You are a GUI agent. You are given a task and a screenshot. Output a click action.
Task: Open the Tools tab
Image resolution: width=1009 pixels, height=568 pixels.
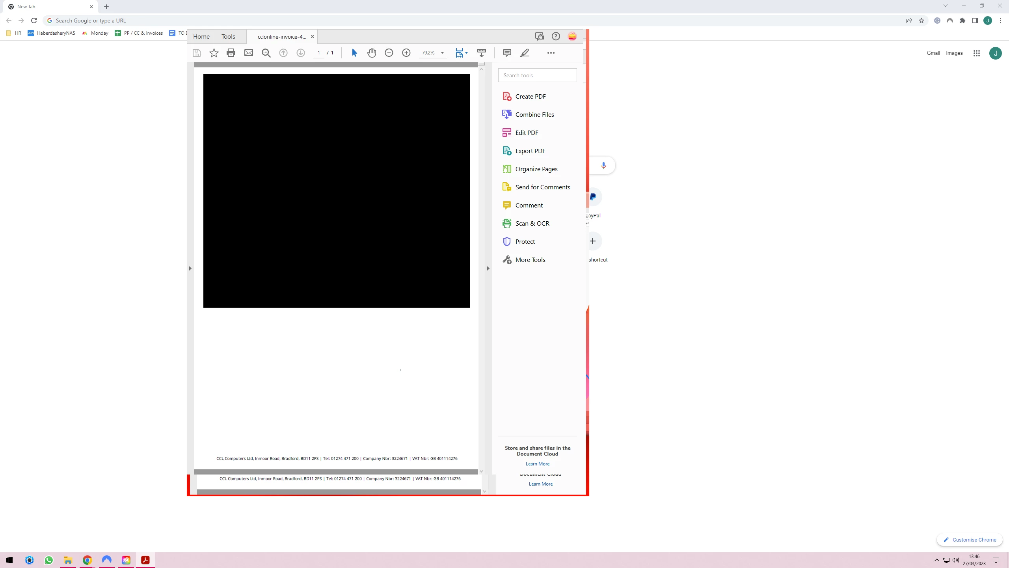coord(228,36)
